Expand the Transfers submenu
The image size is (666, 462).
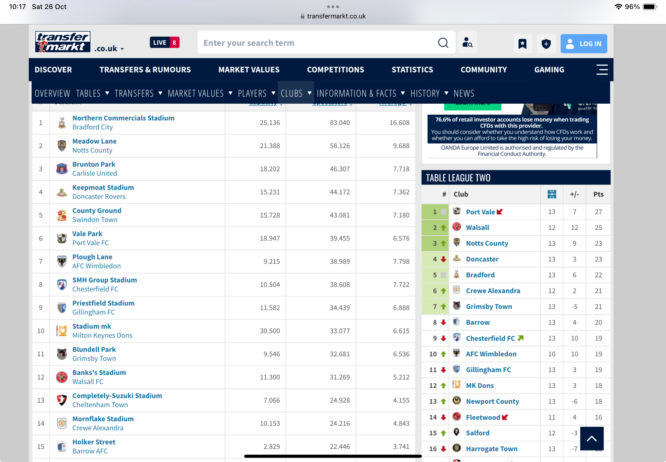click(160, 93)
